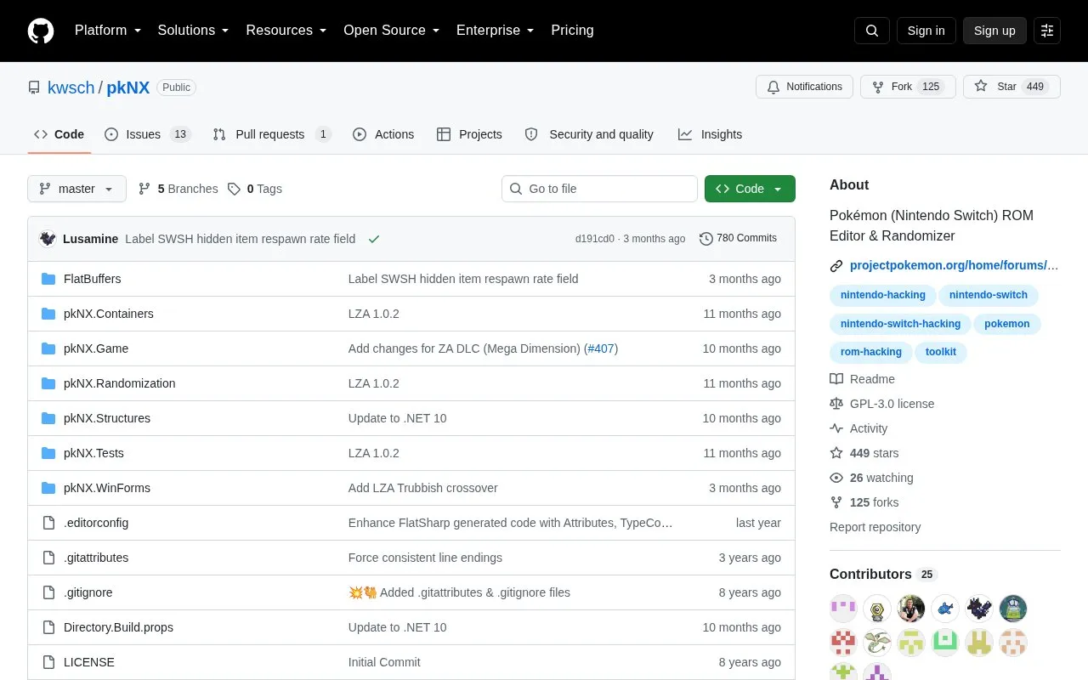This screenshot has height=680, width=1088.
Task: Click the first contributor avatar
Action: [x=843, y=609]
